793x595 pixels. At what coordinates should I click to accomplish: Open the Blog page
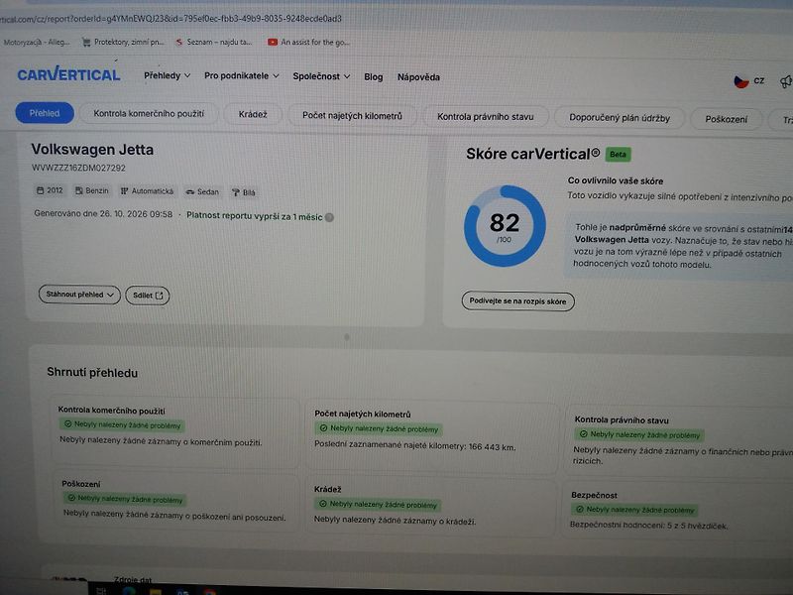(x=374, y=77)
